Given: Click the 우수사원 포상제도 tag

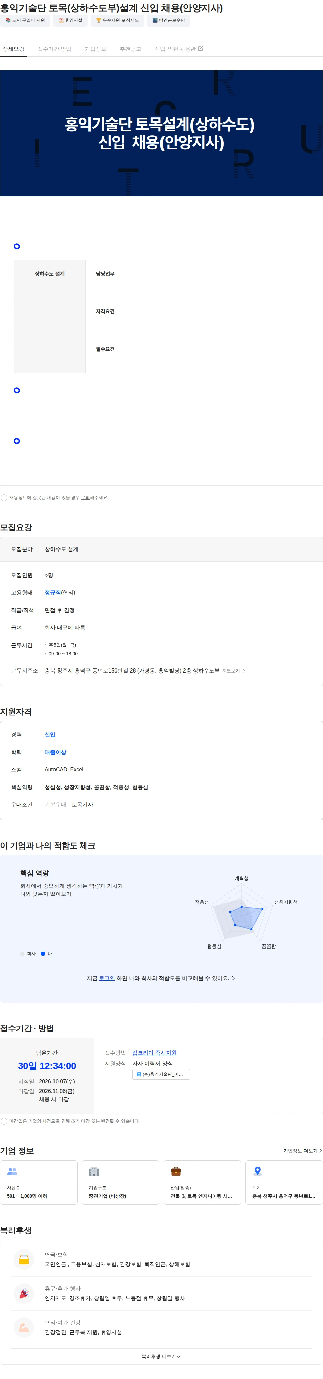Looking at the screenshot, I should (x=117, y=20).
